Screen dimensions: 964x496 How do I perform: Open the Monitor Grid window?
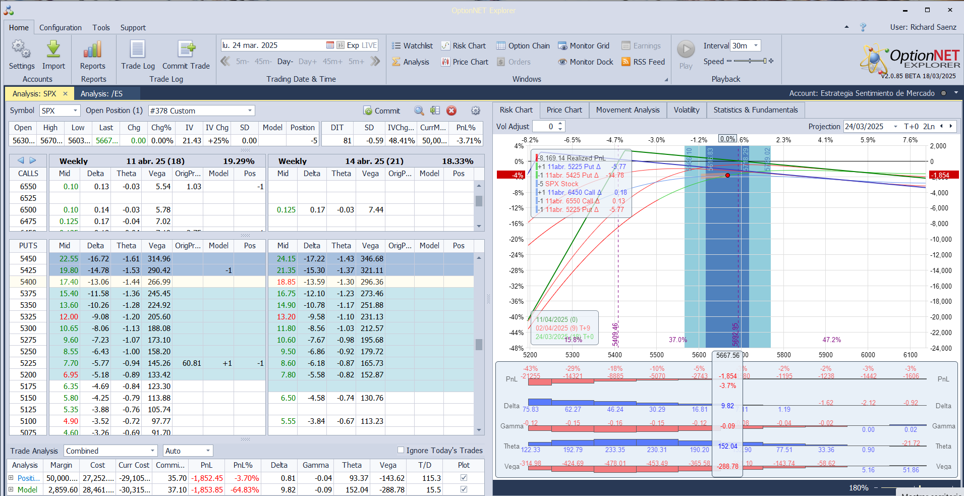[x=584, y=45]
